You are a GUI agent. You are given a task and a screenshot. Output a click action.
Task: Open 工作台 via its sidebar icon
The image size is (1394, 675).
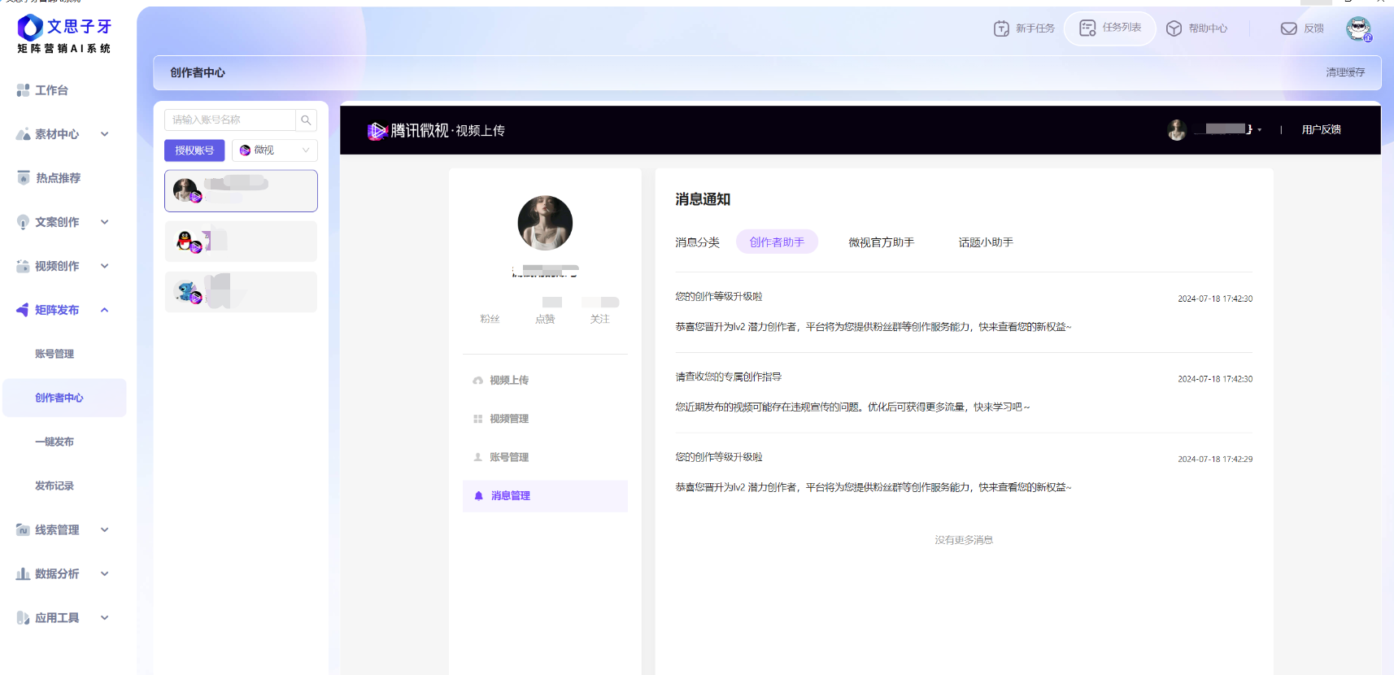pyautogui.click(x=23, y=90)
